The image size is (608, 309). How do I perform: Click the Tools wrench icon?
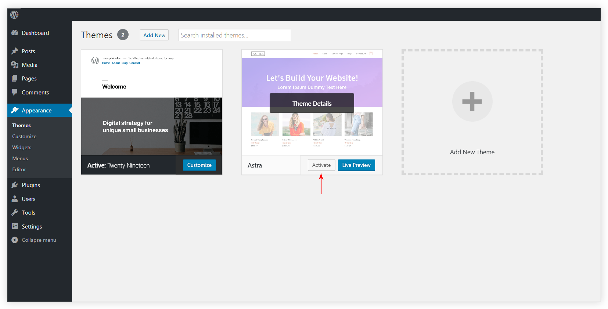coord(15,212)
